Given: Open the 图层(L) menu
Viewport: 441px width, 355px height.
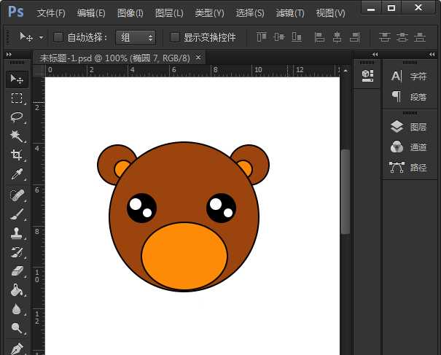Looking at the screenshot, I should coord(169,13).
